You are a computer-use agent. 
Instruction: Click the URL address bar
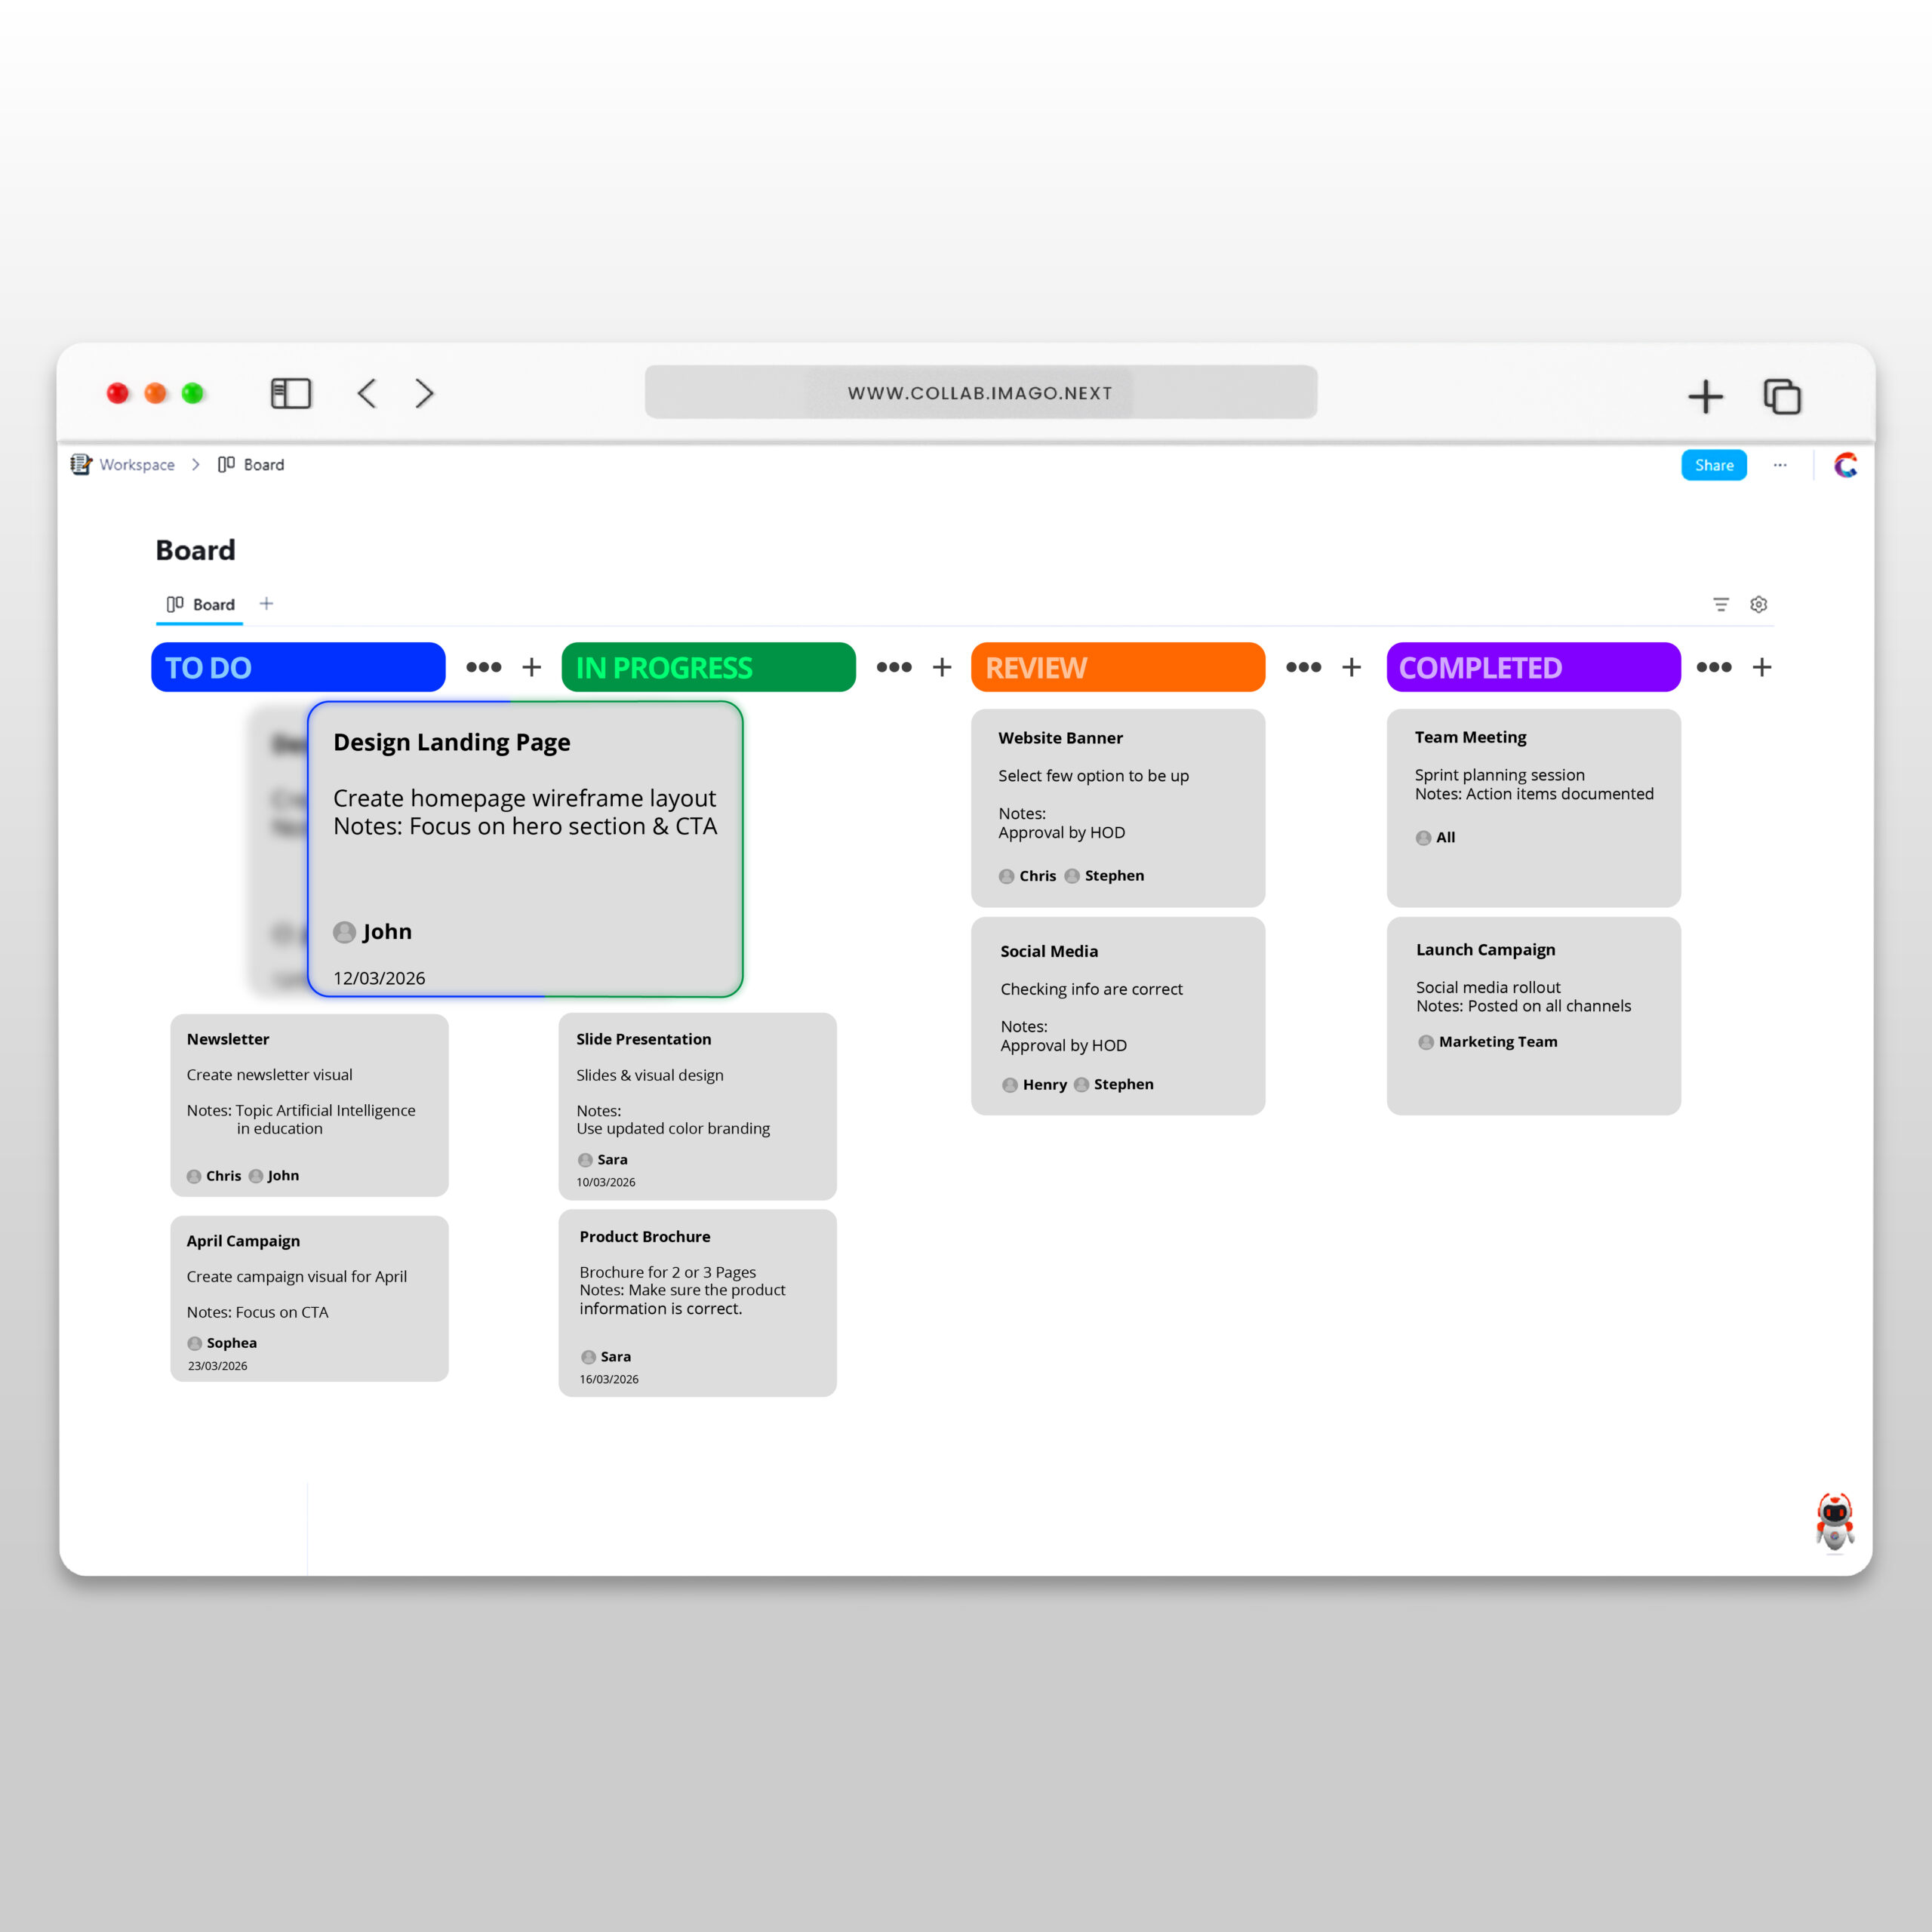(x=980, y=393)
